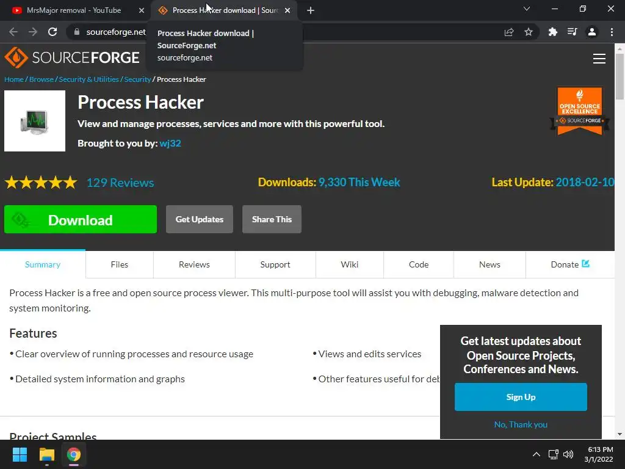Open the wj32 author link

170,143
